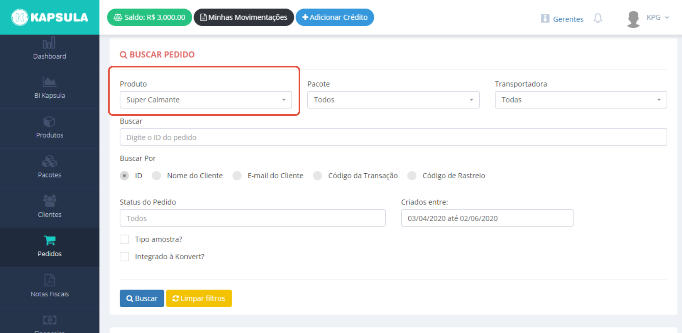
Task: Select Nome do Cliente radio button
Action: click(156, 176)
